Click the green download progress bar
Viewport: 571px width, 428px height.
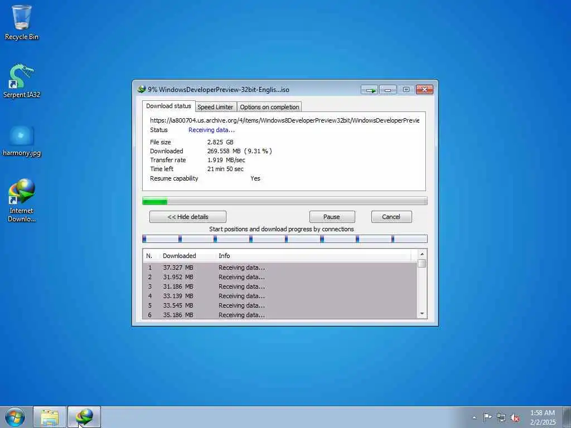click(x=285, y=201)
